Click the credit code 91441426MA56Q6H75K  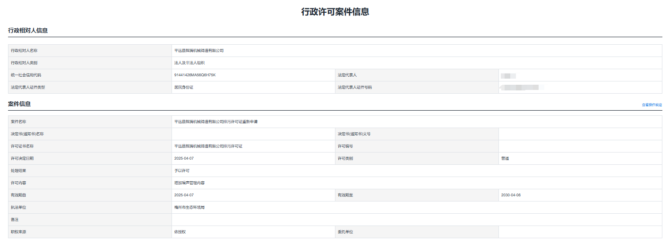195,75
